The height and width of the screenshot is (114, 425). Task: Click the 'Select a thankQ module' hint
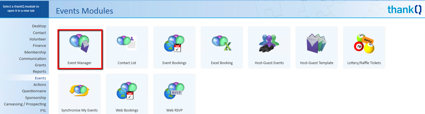21,8
